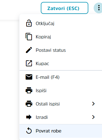102x140 pixels.
Task: Click the printer icon beside Ostali ispisi
Action: coord(29,104)
